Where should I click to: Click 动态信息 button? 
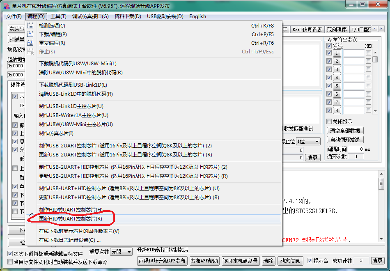(290, 261)
